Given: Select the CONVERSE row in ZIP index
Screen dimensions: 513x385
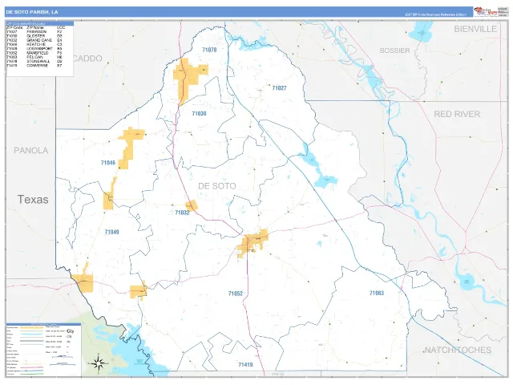Looking at the screenshot, I should click(x=36, y=66).
